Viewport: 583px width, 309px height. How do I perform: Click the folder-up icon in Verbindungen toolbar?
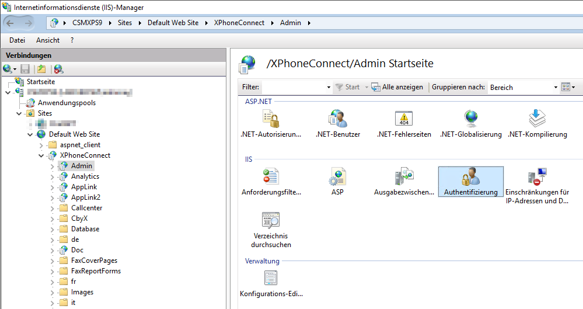click(41, 69)
